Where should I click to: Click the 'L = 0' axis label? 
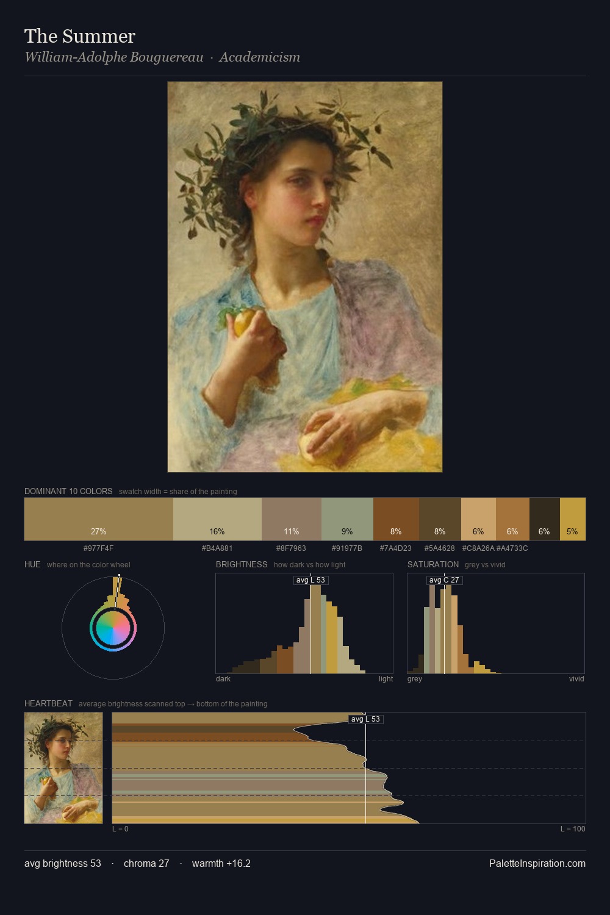tap(120, 829)
